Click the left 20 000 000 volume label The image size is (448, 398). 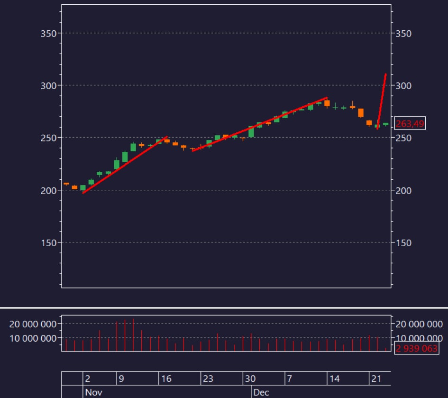point(33,324)
